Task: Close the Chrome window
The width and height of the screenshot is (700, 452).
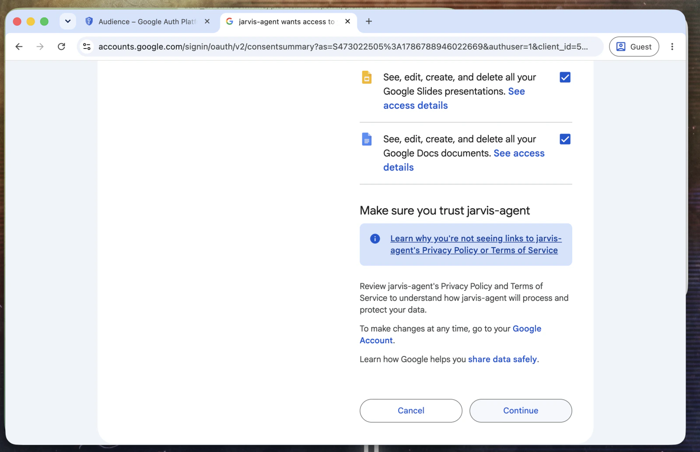Action: click(x=17, y=21)
